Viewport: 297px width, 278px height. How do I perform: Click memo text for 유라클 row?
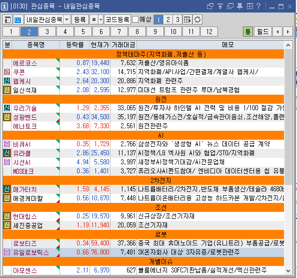[196, 153]
